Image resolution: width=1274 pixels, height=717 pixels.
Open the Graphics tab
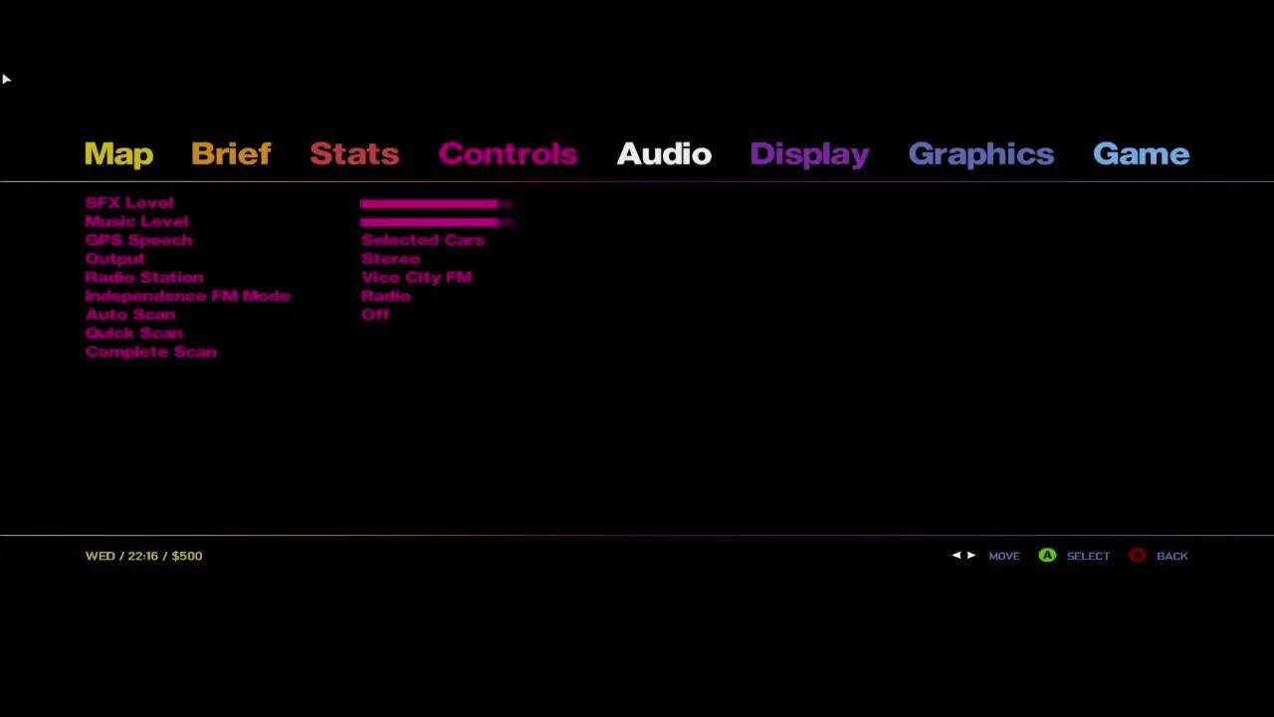980,154
